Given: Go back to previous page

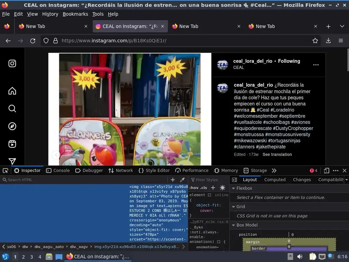Looking at the screenshot, I should coord(8,41).
